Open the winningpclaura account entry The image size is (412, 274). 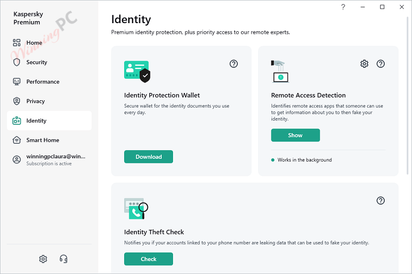tap(49, 159)
